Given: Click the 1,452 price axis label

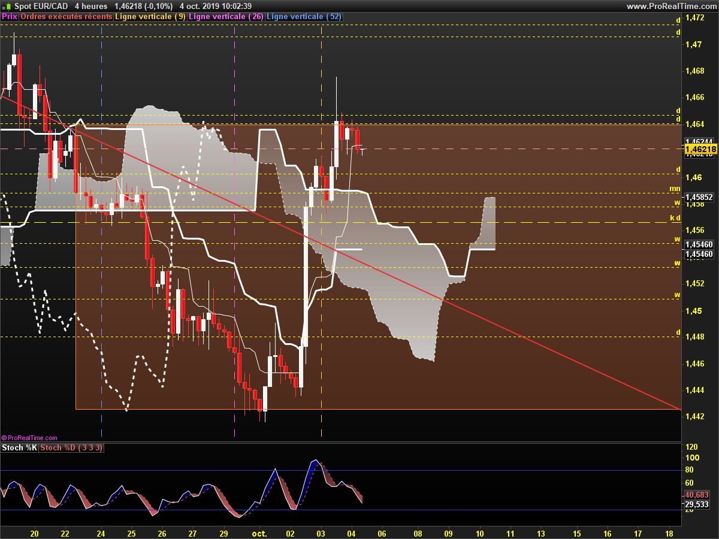Looking at the screenshot, I should (x=695, y=283).
